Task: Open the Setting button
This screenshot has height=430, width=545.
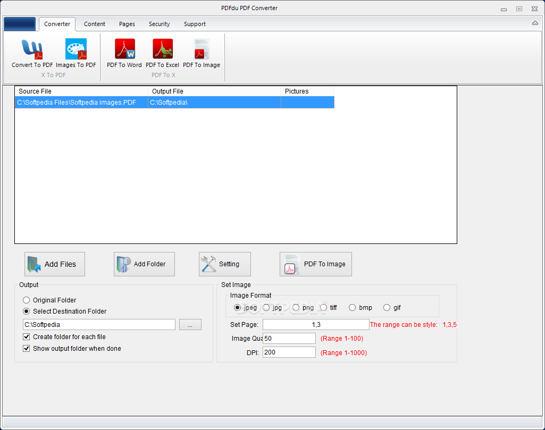Action: [225, 264]
